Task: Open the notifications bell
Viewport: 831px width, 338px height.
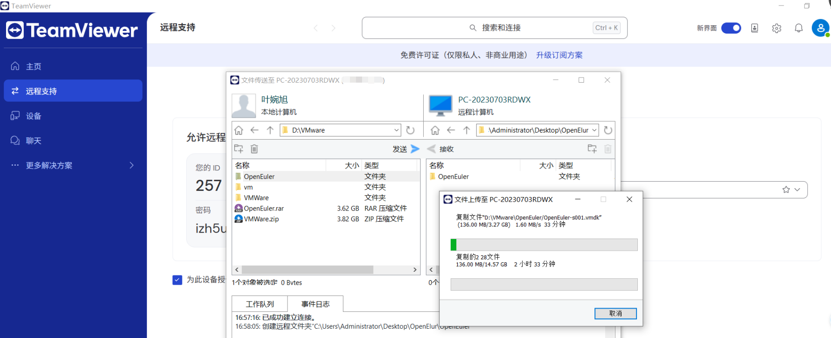Action: pyautogui.click(x=798, y=28)
